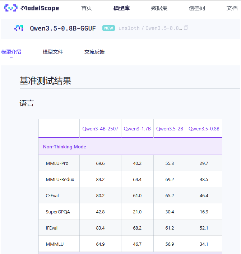Viewport: 241px width, 254px height.
Task: Click the 80.2 C-Eval value
Action: (100, 196)
